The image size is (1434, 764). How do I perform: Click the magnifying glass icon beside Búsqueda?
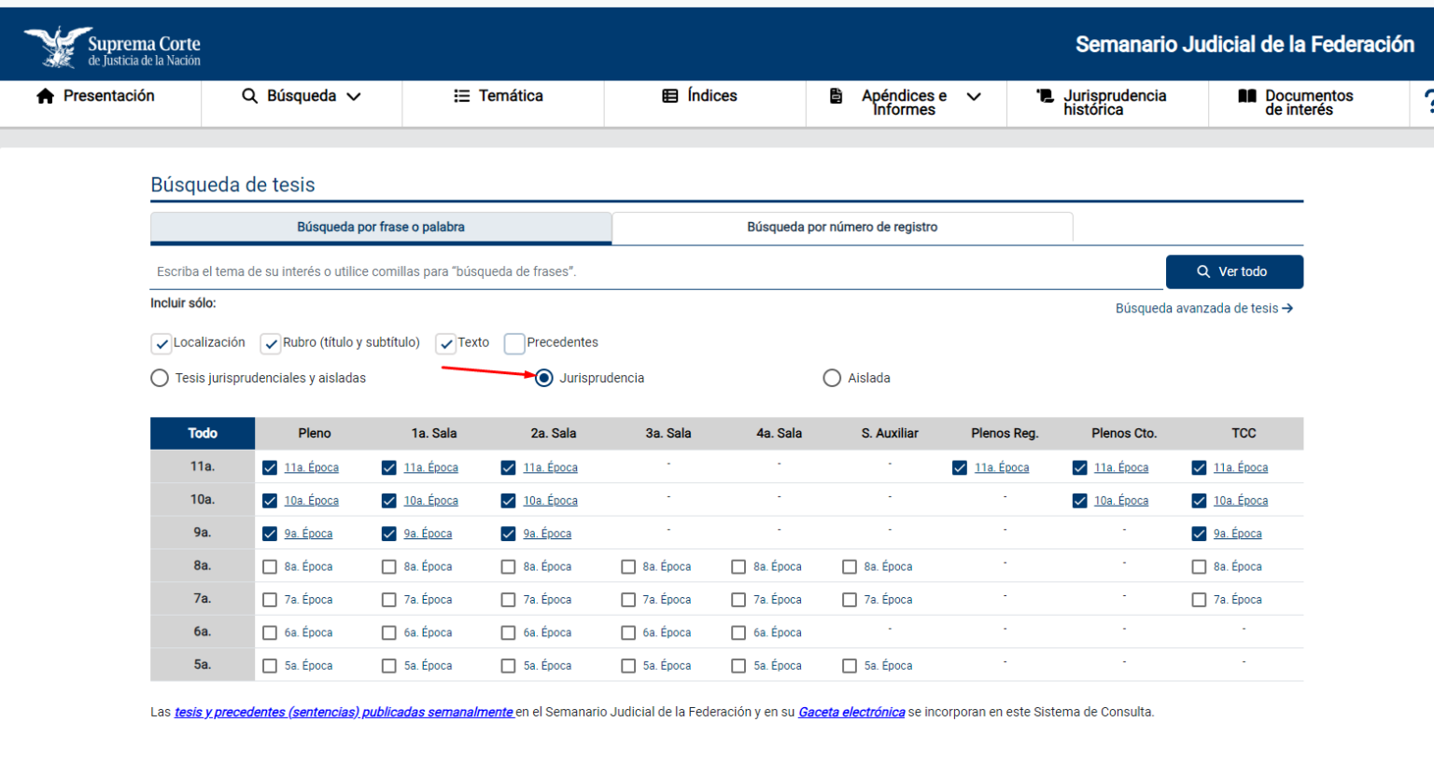pos(249,96)
